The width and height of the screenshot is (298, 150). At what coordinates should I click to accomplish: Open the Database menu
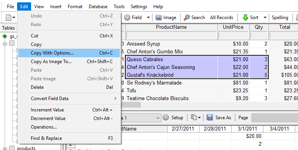tap(98, 7)
